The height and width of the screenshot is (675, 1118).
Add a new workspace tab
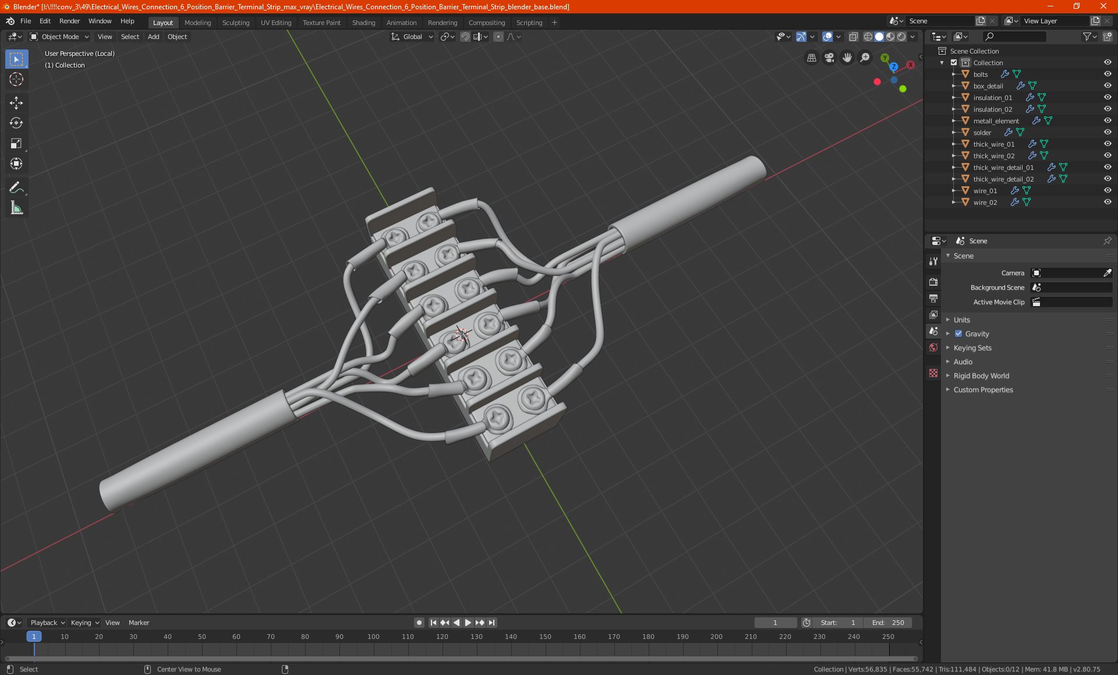pos(554,23)
